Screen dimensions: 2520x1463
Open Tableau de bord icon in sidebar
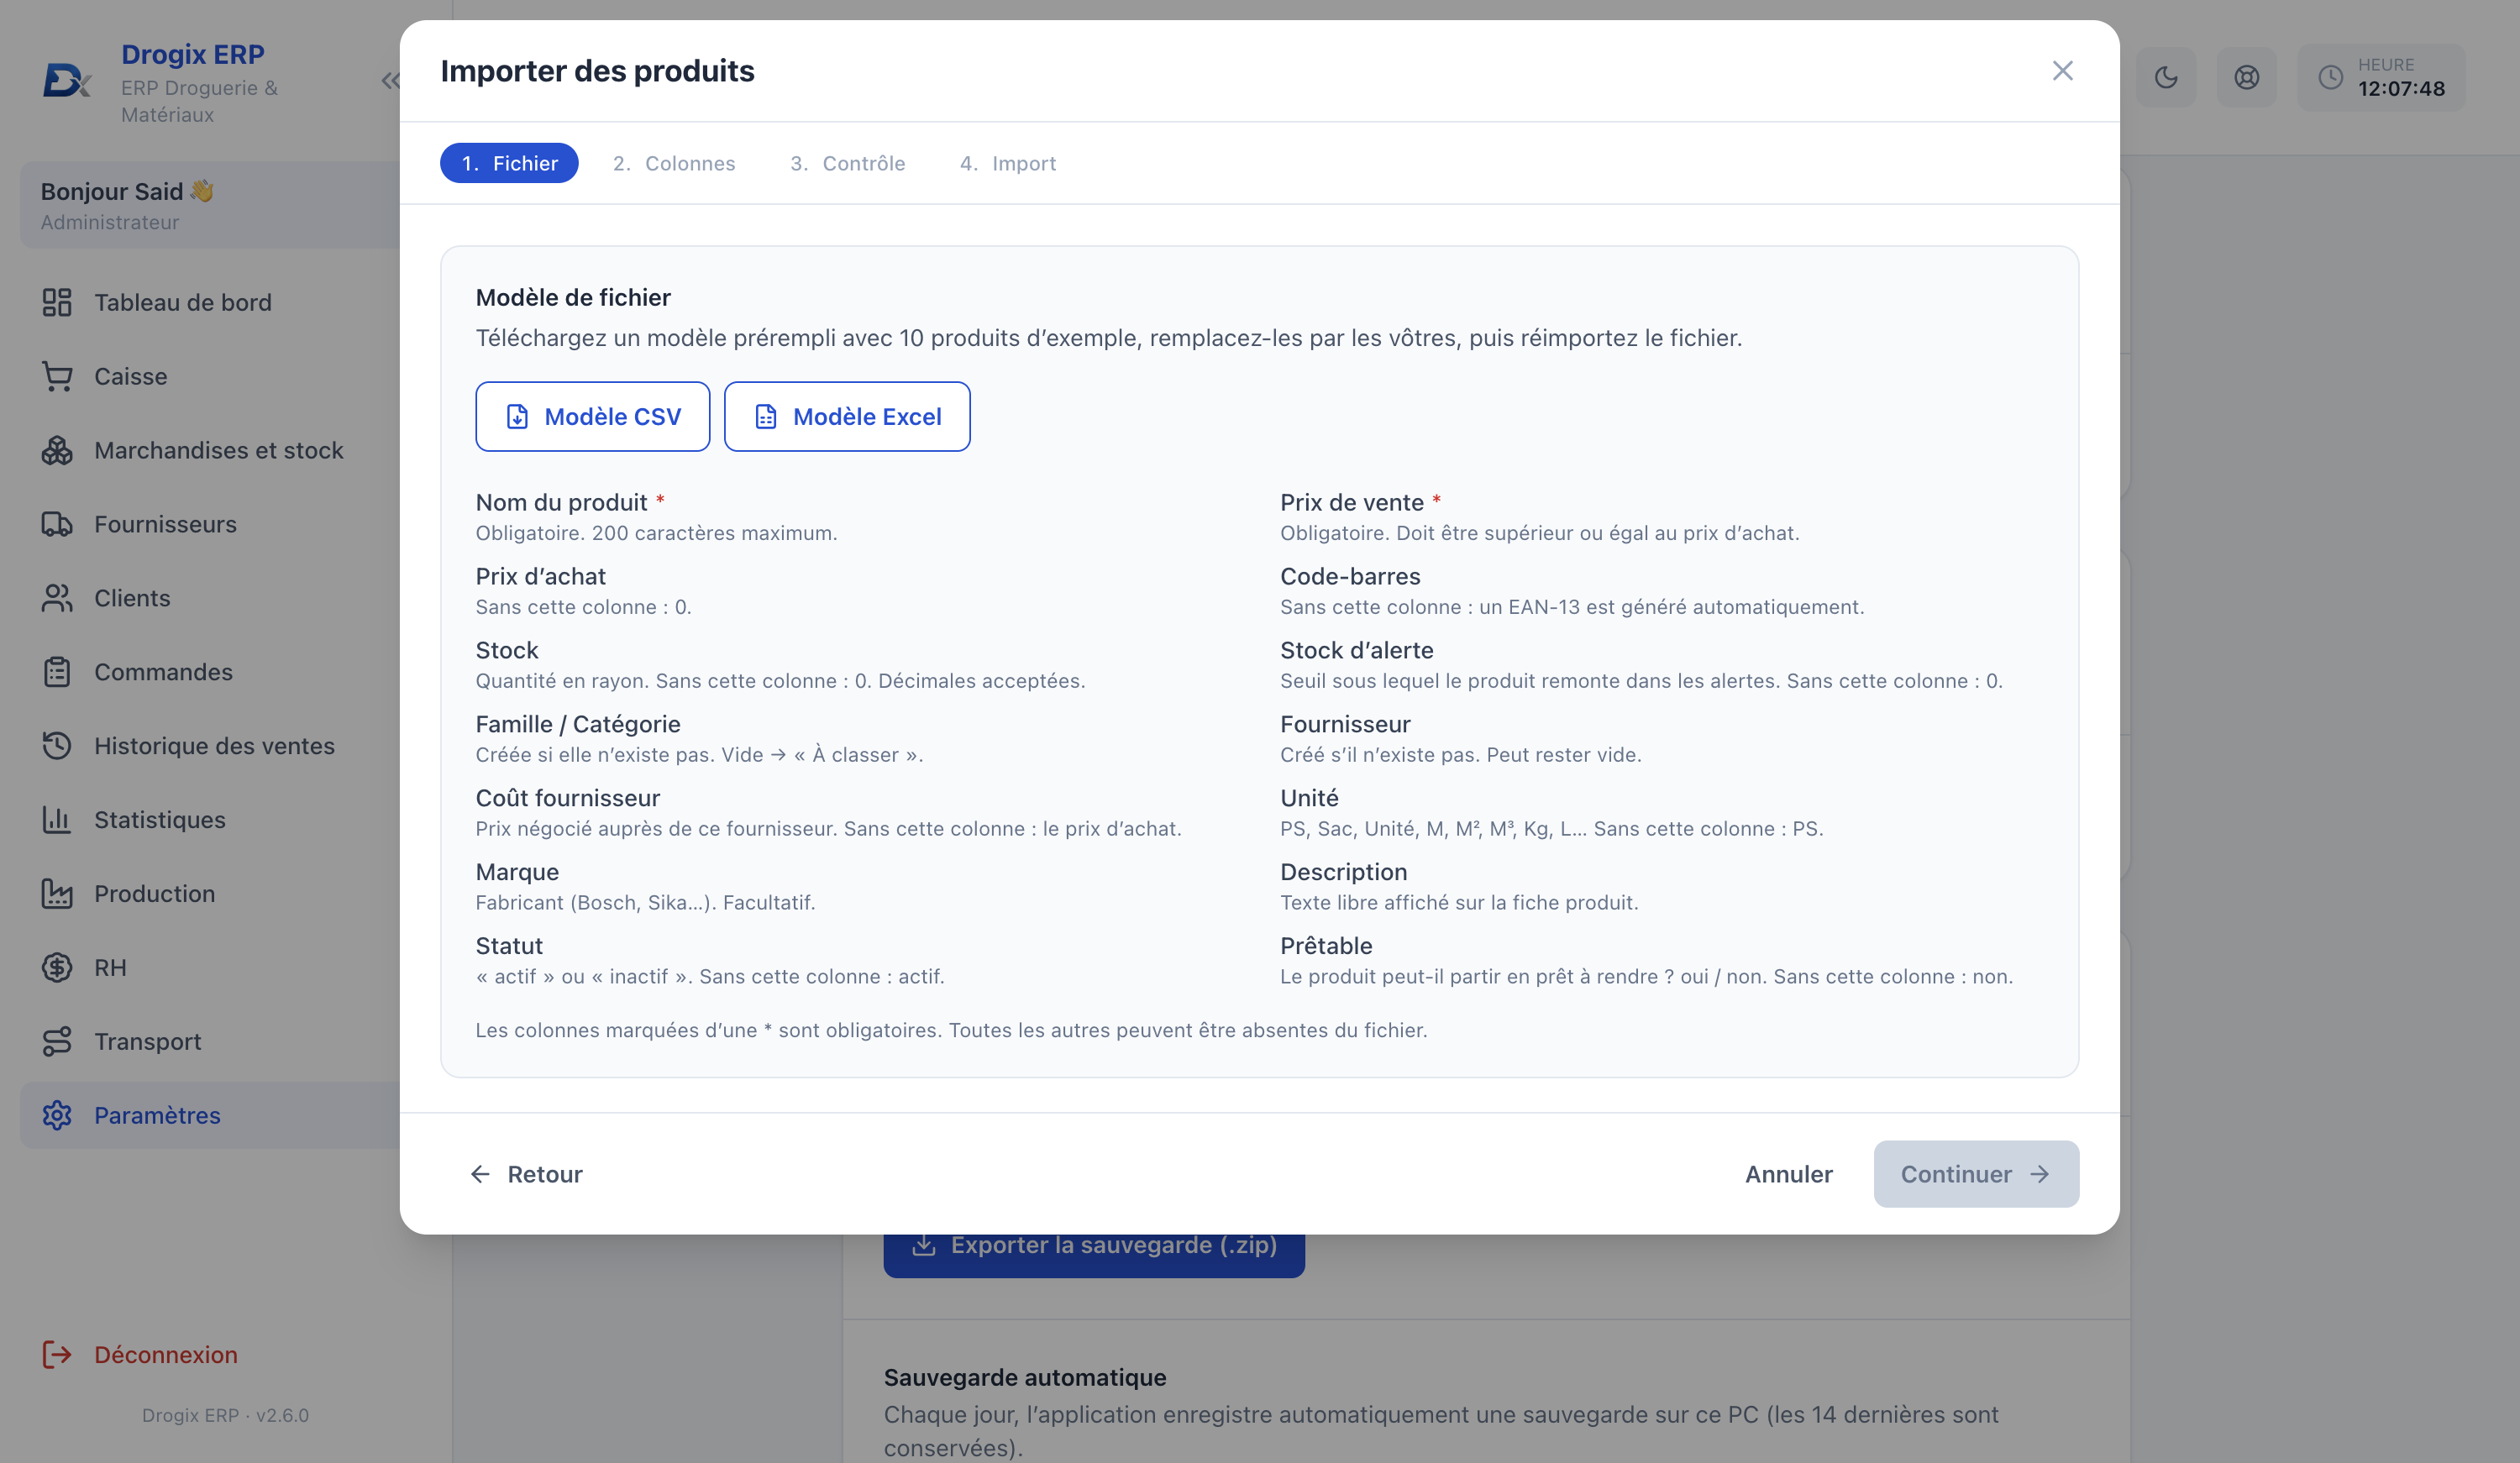57,302
